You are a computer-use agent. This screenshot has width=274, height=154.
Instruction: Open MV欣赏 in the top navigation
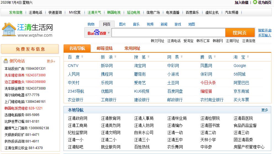pyautogui.click(x=75, y=12)
